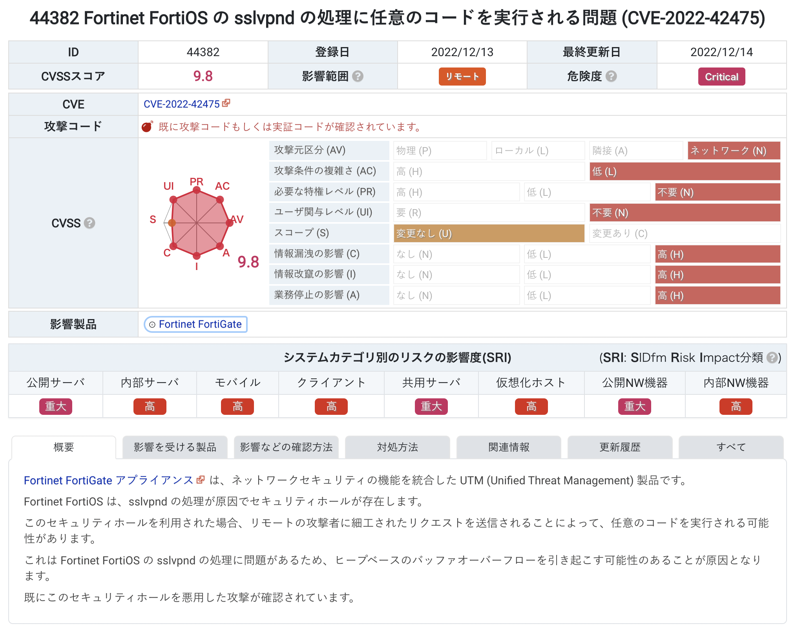Click the ID value 44382
Screen dimensions: 796x635
pyautogui.click(x=203, y=52)
